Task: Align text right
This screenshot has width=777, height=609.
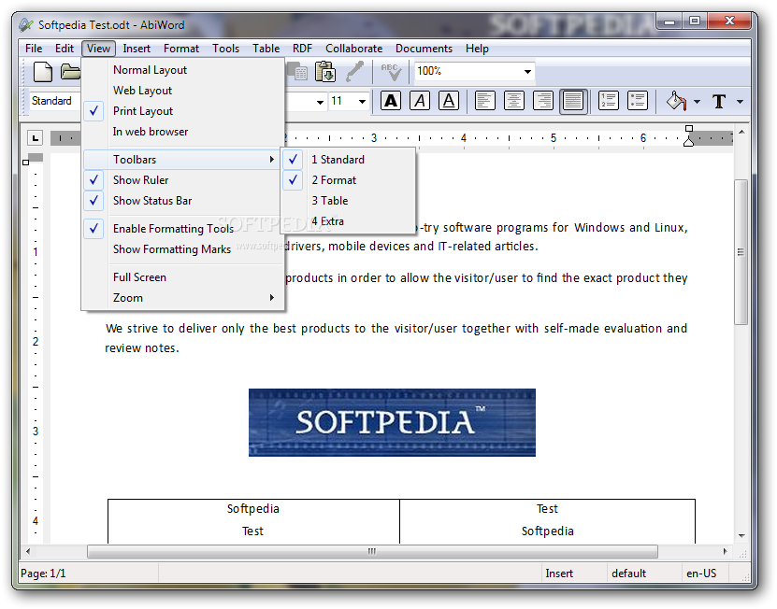Action: tap(543, 101)
